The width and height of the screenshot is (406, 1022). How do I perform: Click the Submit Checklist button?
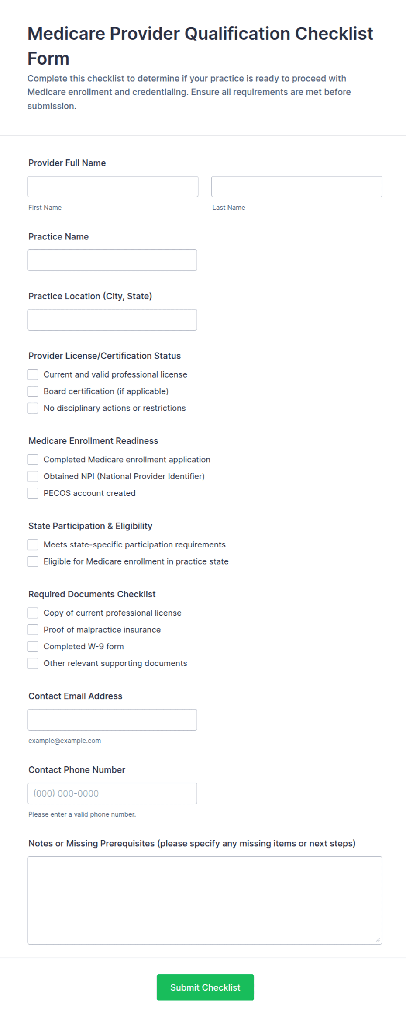(x=205, y=987)
